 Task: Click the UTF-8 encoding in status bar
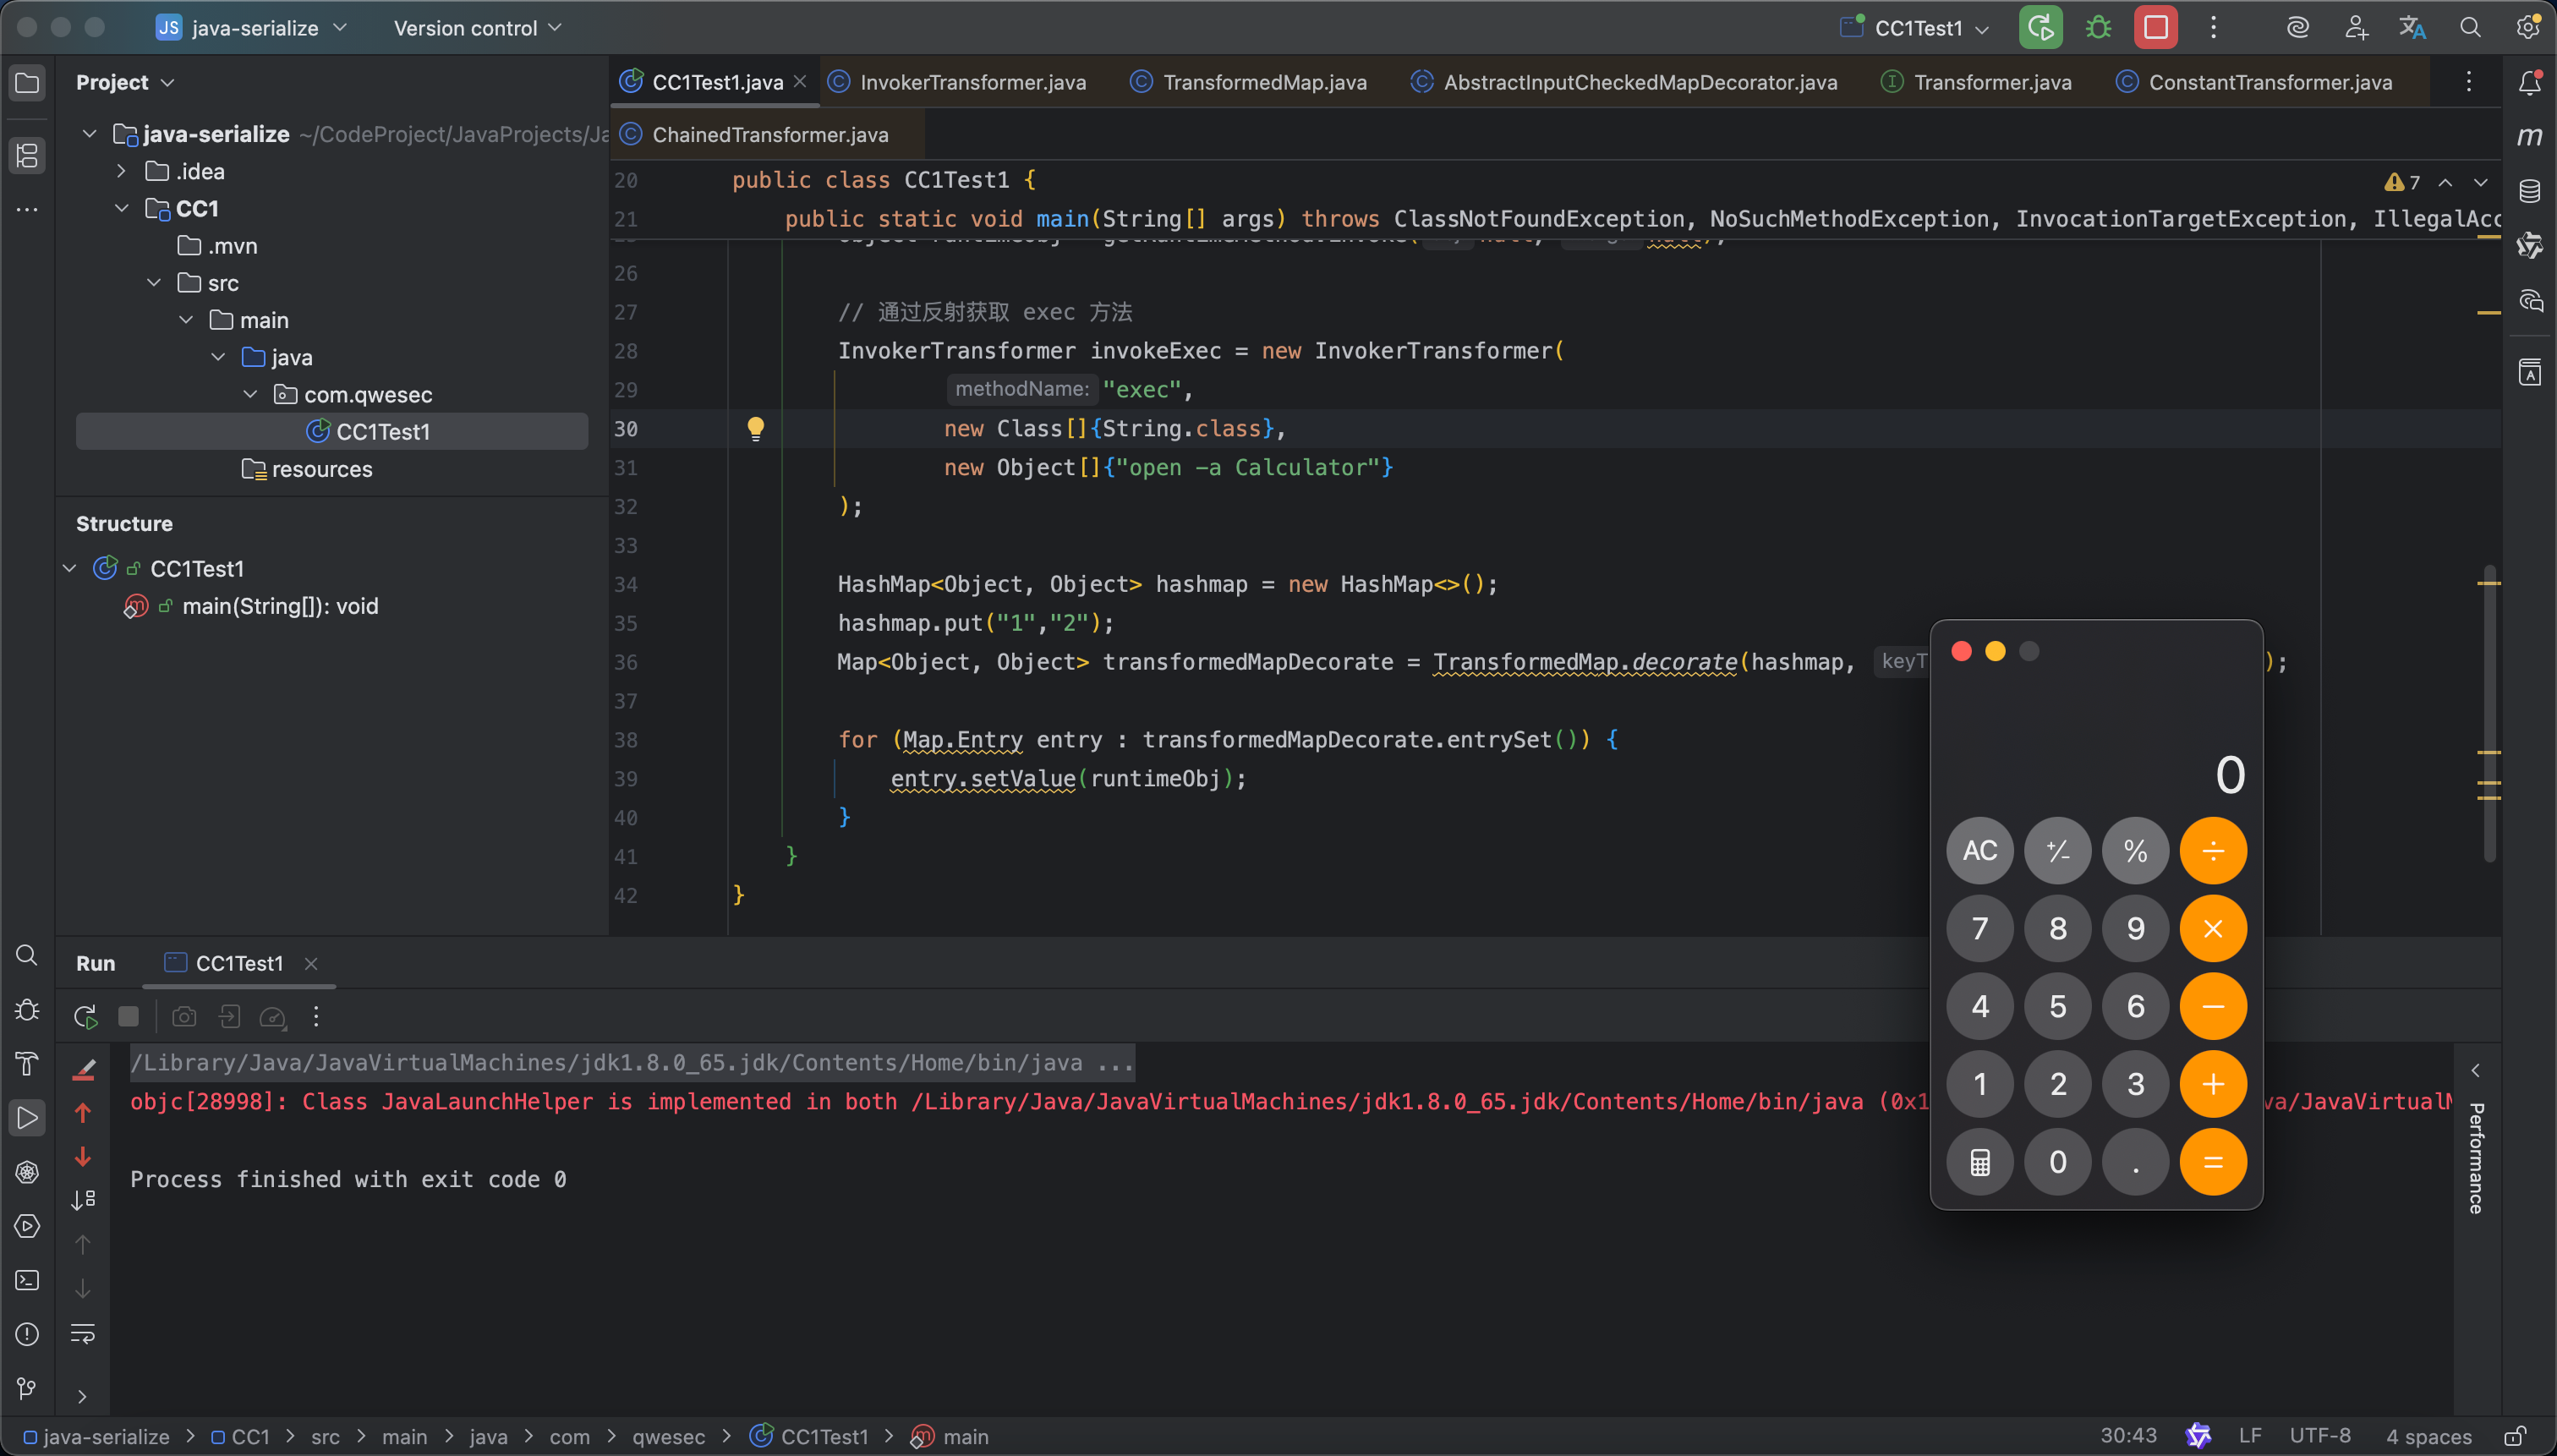click(2319, 1437)
